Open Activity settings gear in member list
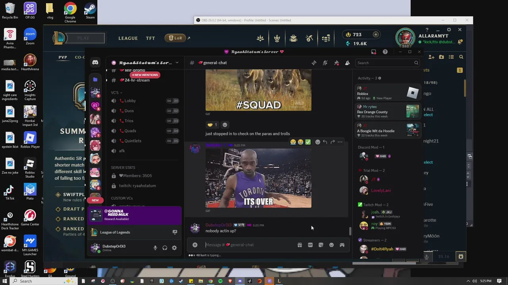The image size is (508, 285). tap(379, 78)
